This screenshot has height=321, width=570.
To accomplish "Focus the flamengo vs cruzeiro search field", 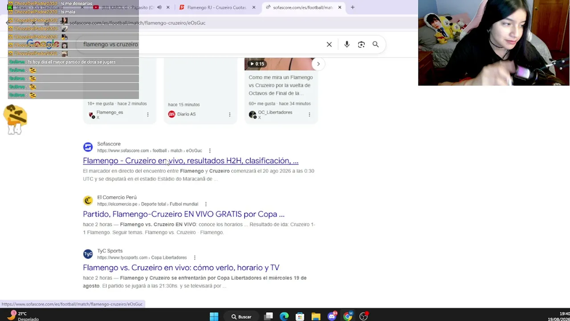I will (200, 45).
